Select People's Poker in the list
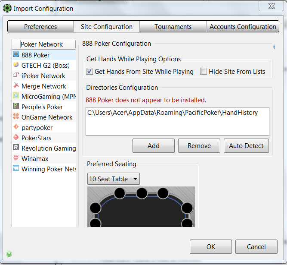Viewport: 287px width, 265px height. [44, 107]
